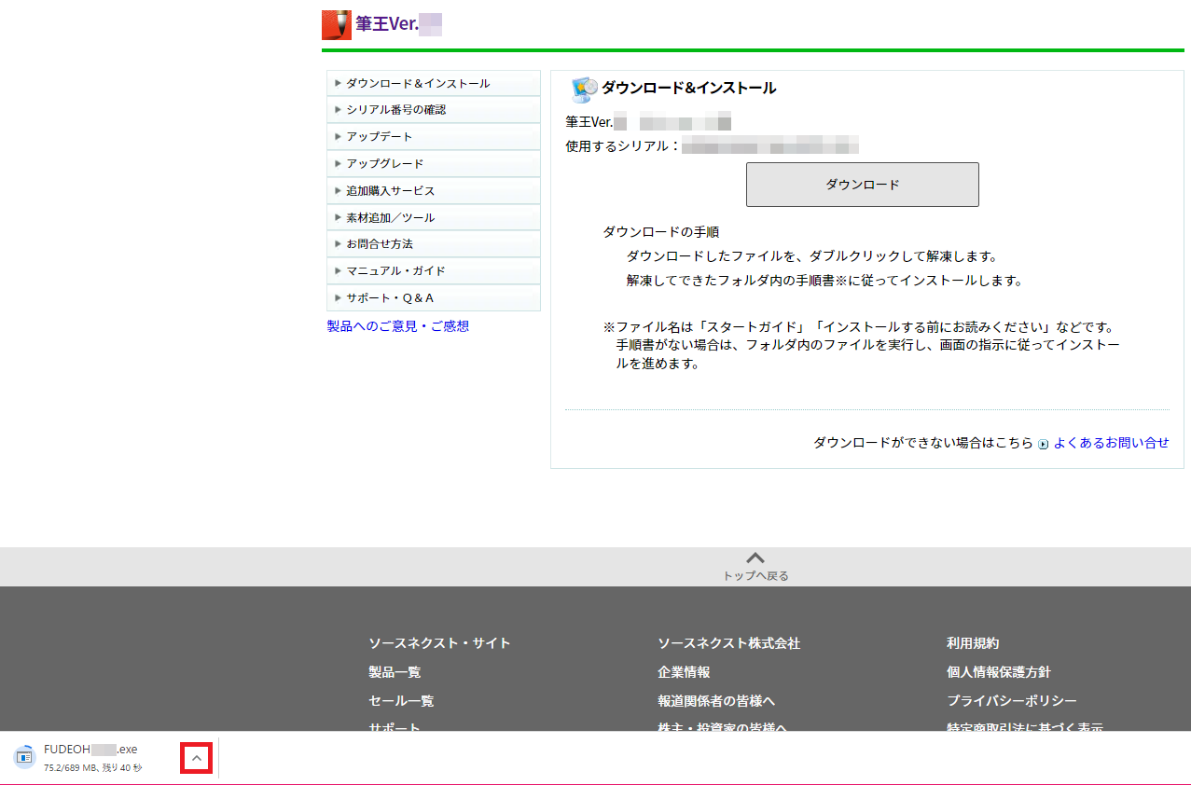The height and width of the screenshot is (785, 1191).
Task: Open サポート・Q&A in the side menu
Action: tap(390, 298)
